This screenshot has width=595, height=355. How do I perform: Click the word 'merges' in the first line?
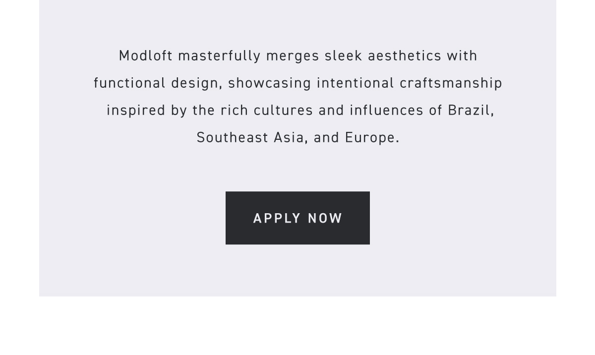(x=293, y=57)
